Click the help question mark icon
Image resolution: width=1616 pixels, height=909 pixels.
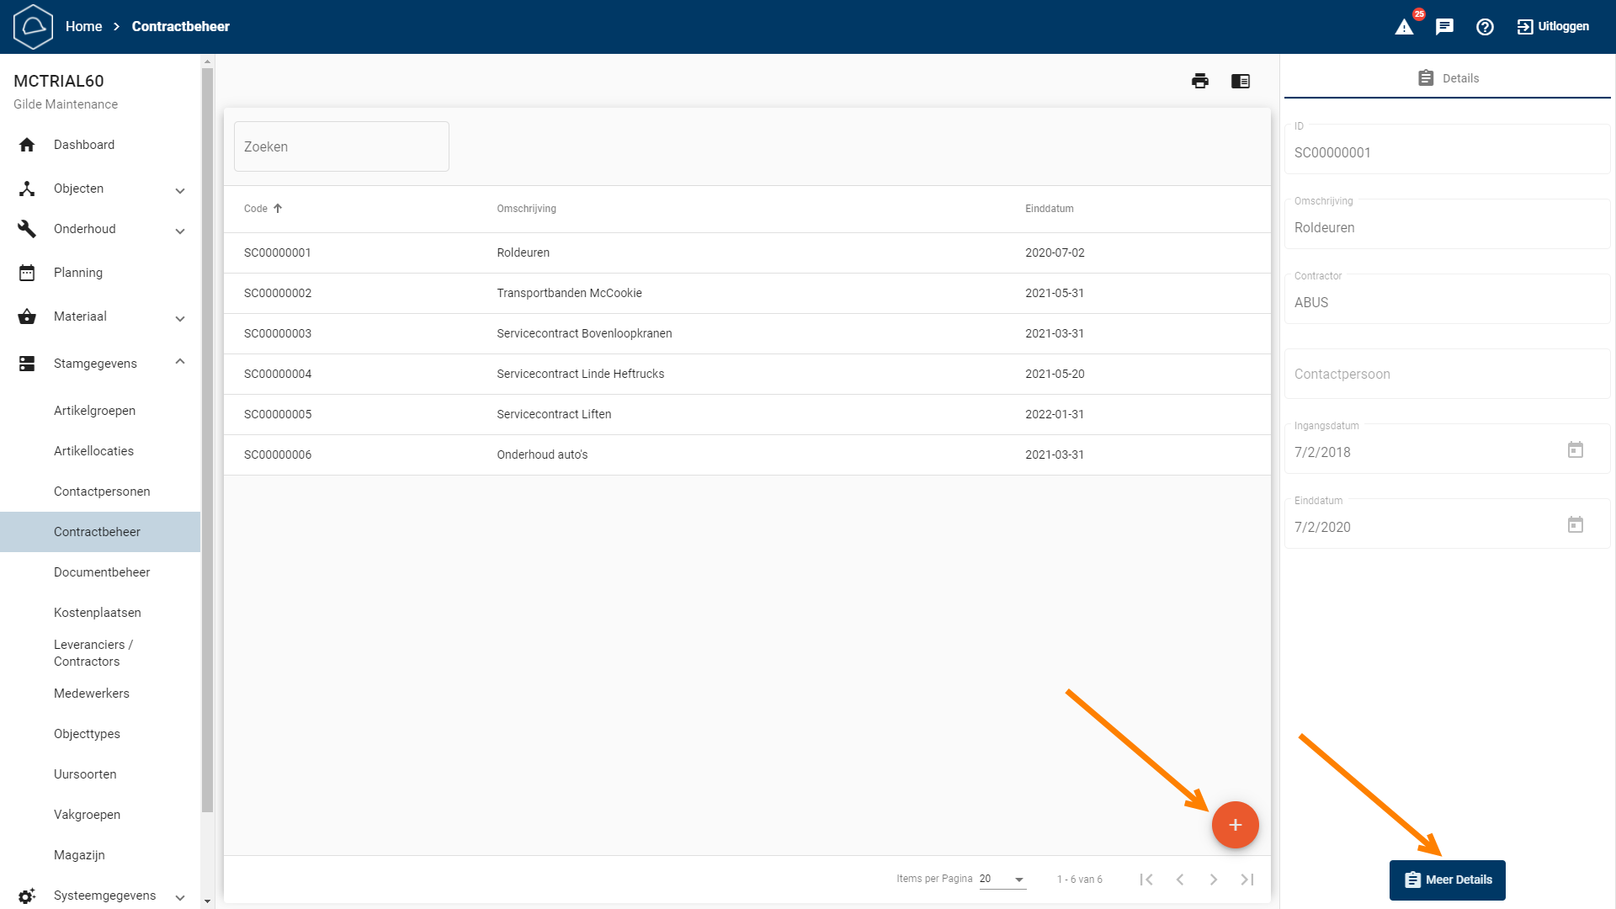coord(1485,27)
